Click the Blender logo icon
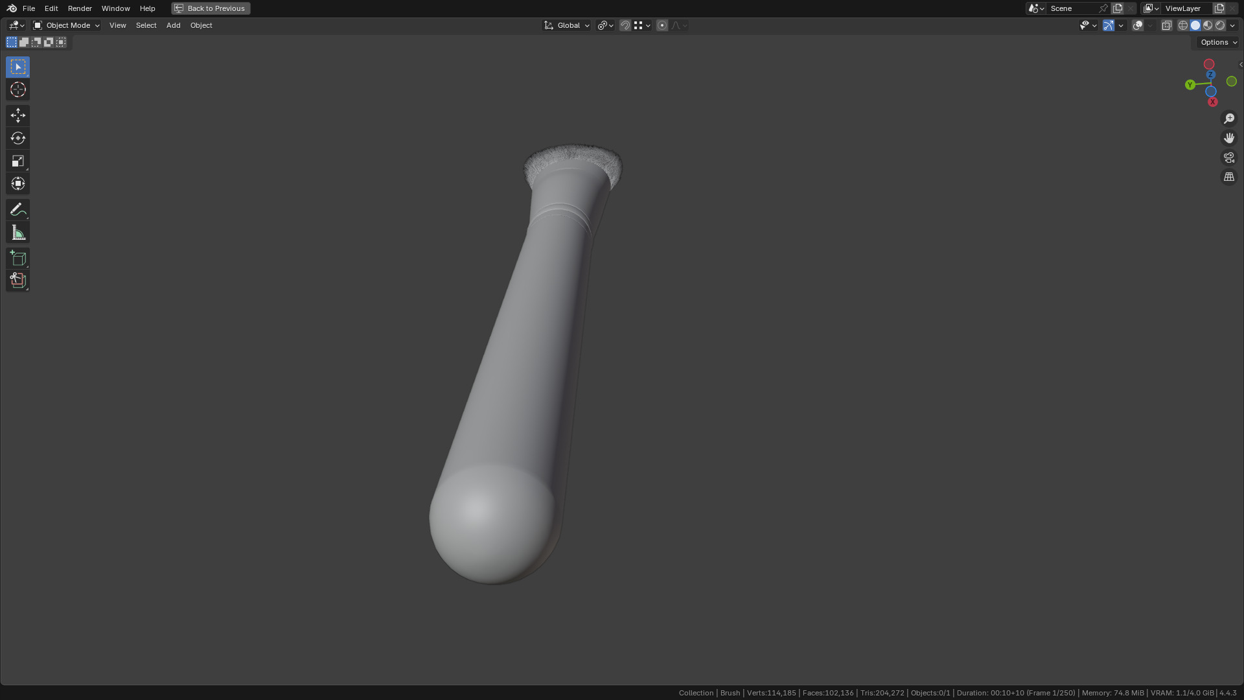 tap(12, 8)
